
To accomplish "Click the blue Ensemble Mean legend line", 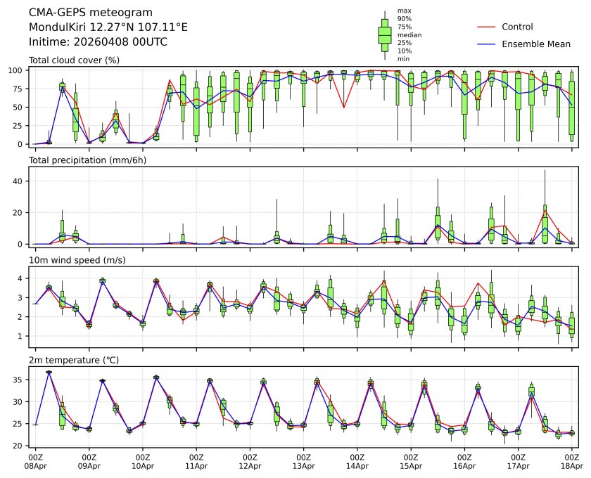I will (x=486, y=44).
